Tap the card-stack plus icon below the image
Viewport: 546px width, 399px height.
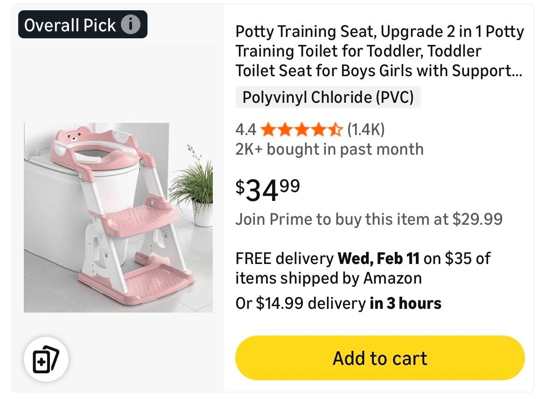[x=46, y=360]
